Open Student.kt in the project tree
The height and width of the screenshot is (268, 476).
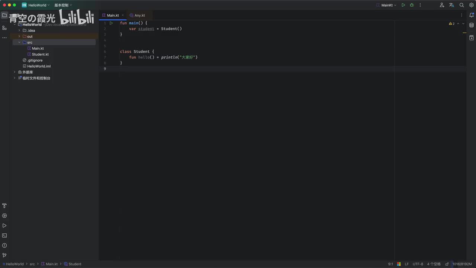pyautogui.click(x=40, y=54)
